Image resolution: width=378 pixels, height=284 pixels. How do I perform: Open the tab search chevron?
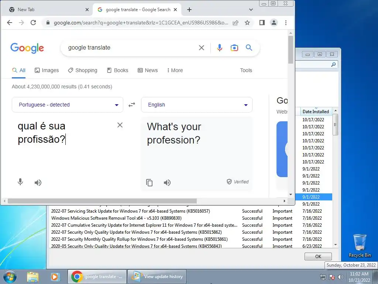point(251,10)
